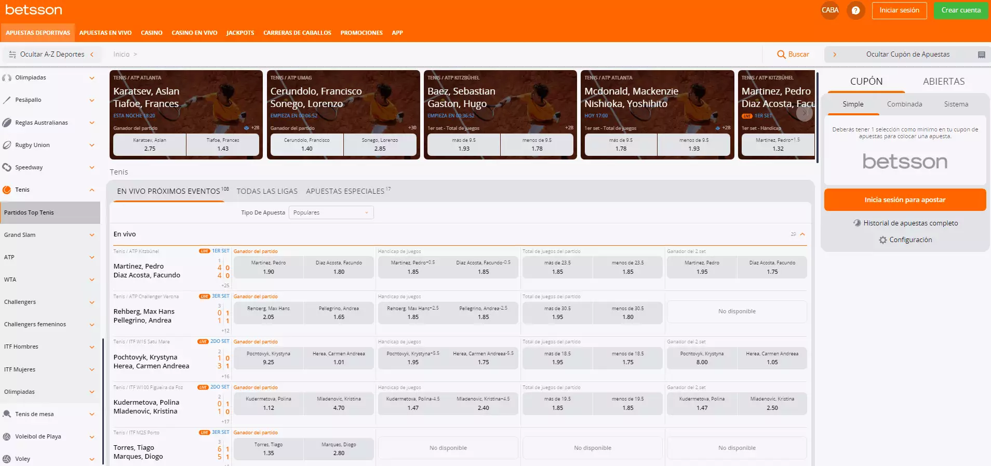Viewport: 991px width, 466px height.
Task: Click the Pesäpallo bat icon
Action: 7,100
